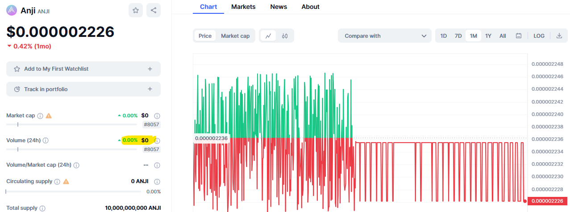This screenshot has width=570, height=212.
Task: Open the Compare with dropdown
Action: [385, 36]
